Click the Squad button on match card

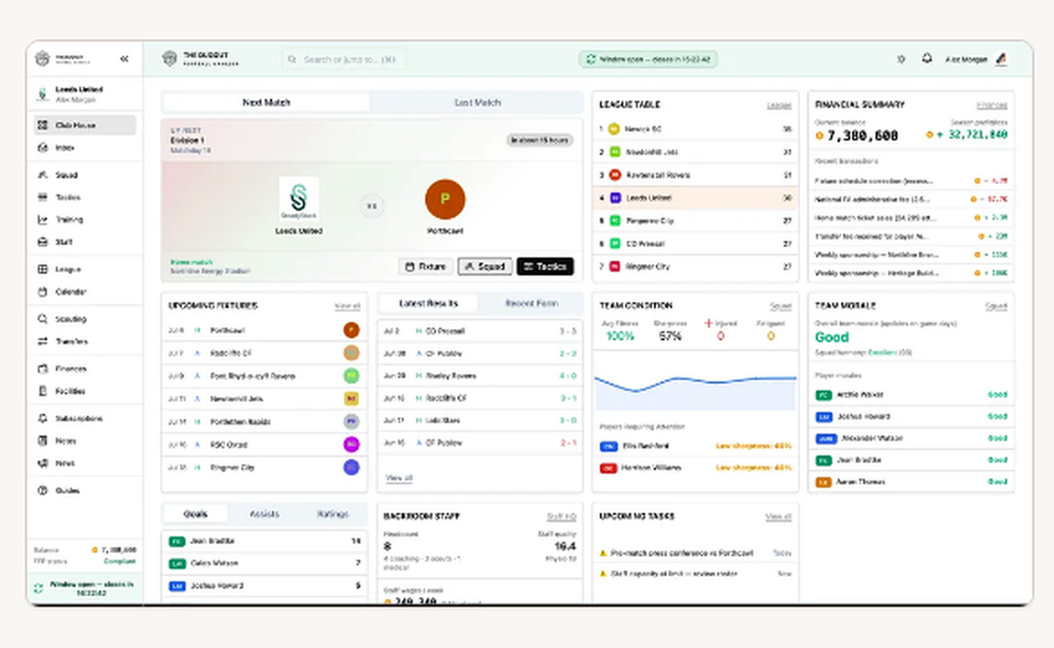485,266
